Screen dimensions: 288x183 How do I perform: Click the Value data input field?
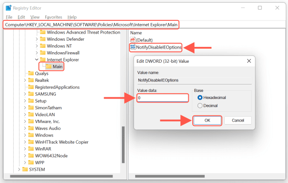click(x=162, y=97)
